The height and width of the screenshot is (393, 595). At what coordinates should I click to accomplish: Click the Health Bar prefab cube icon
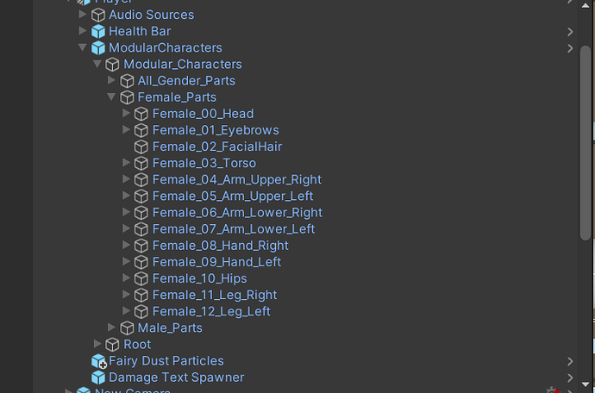98,31
